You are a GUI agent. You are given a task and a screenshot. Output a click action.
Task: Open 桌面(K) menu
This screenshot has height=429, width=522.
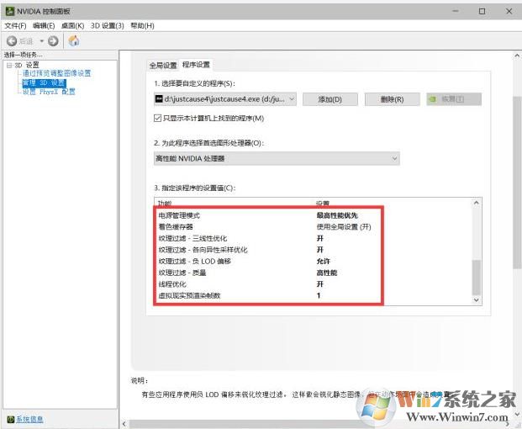(72, 25)
